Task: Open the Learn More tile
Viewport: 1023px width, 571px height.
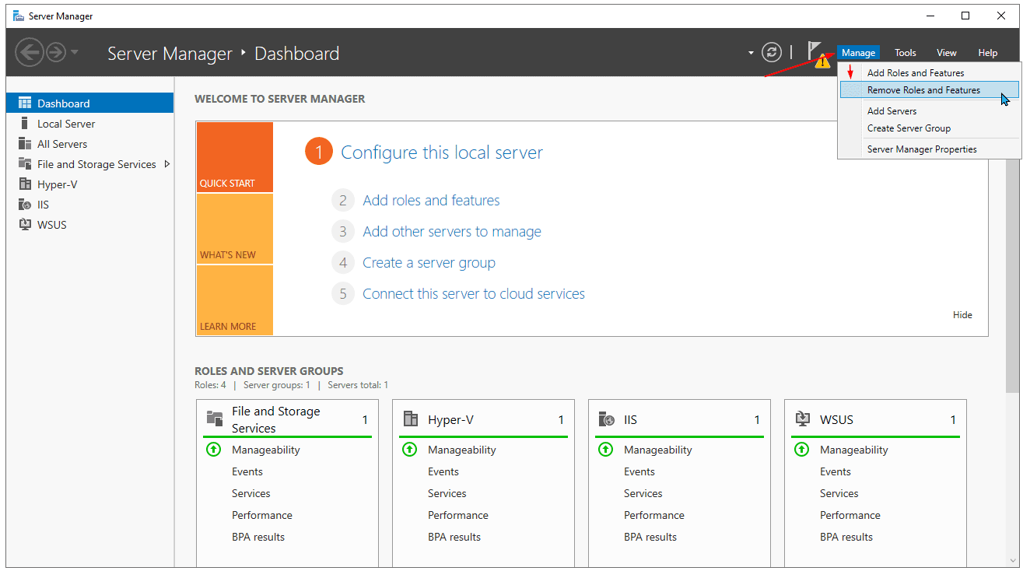Action: (x=234, y=300)
